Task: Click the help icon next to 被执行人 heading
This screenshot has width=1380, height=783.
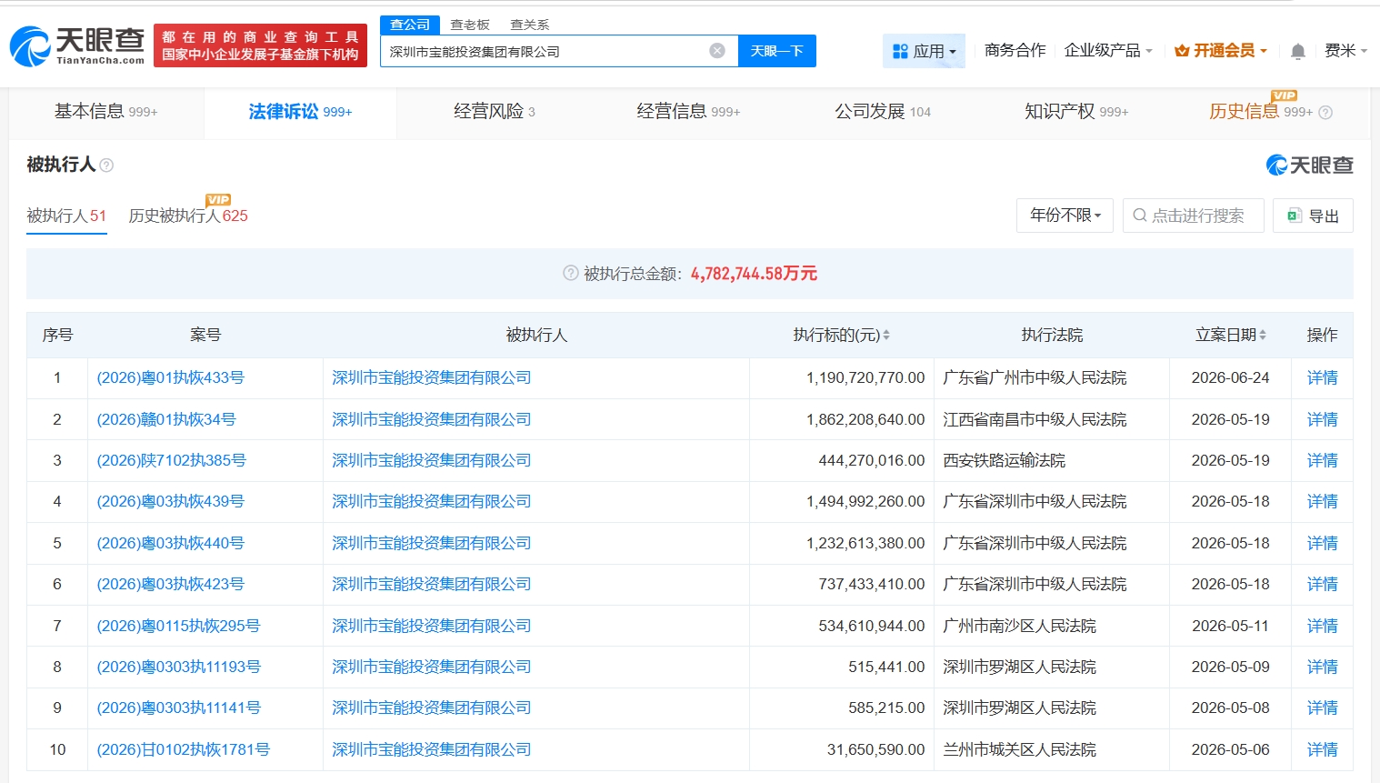Action: [x=106, y=166]
